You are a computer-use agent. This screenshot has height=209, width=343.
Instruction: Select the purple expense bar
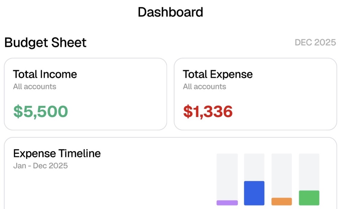tap(227, 203)
